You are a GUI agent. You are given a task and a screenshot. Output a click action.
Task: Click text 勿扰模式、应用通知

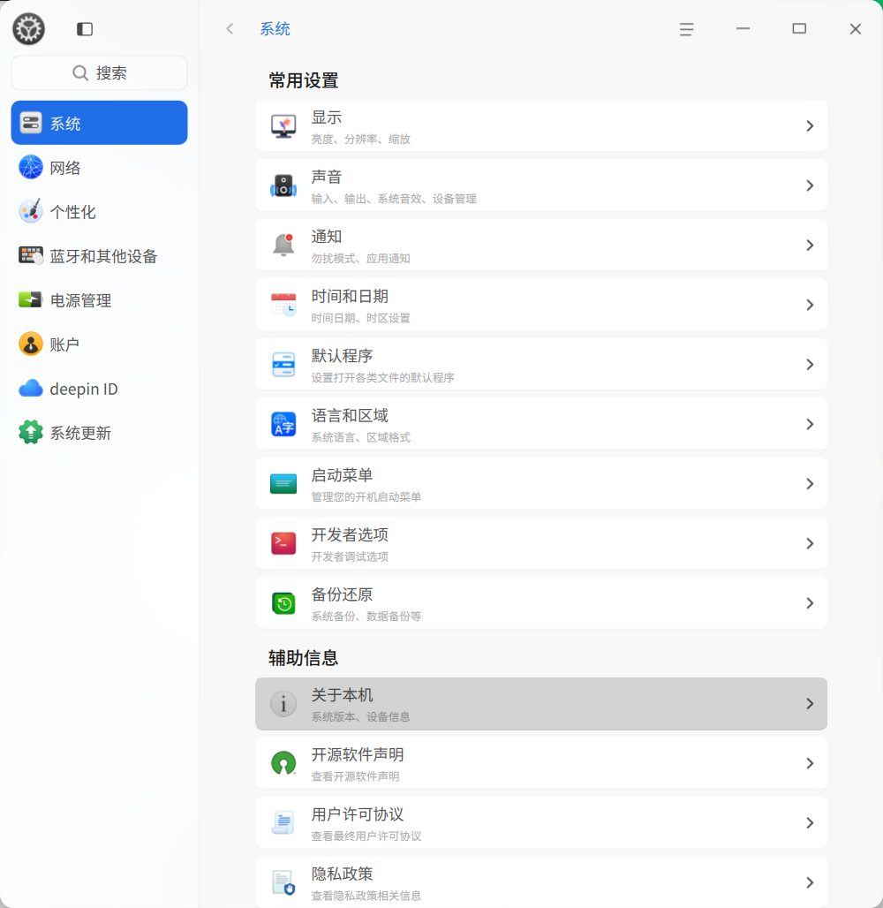tap(361, 258)
